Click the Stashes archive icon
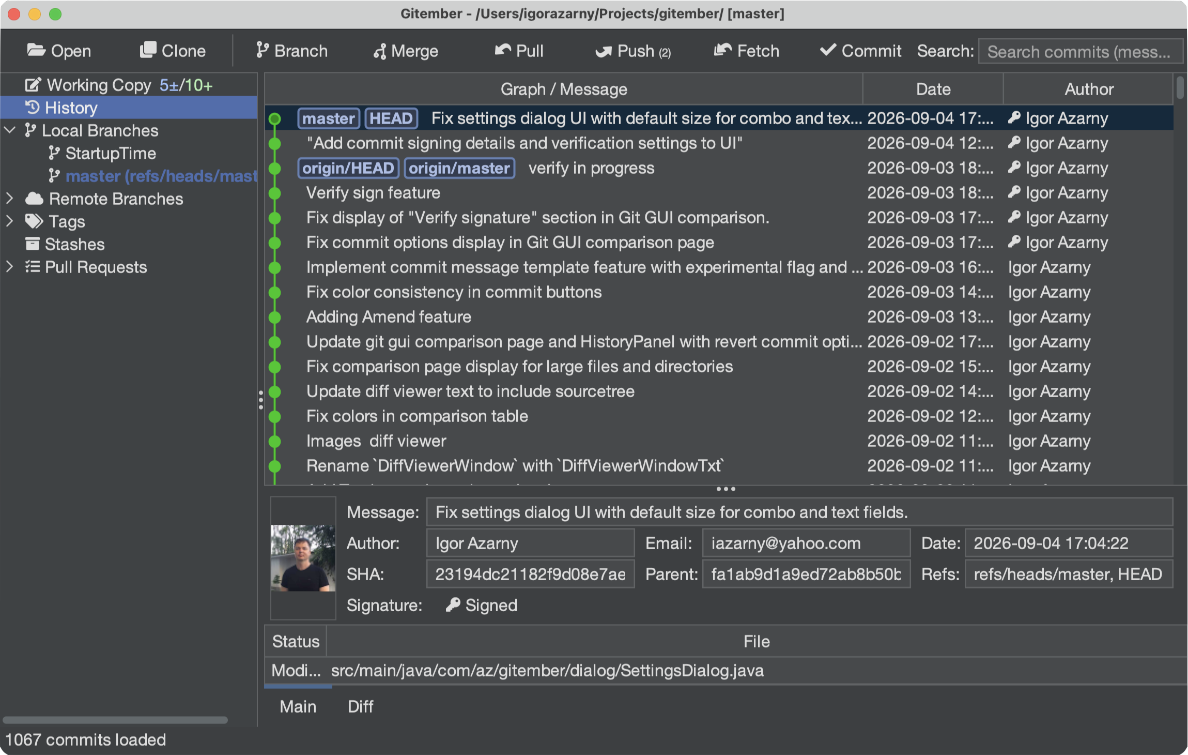 pyautogui.click(x=33, y=244)
